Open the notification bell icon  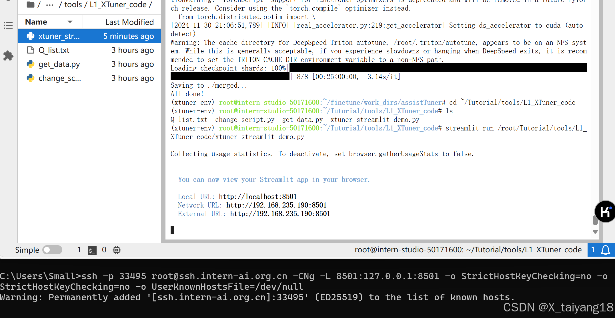[605, 250]
